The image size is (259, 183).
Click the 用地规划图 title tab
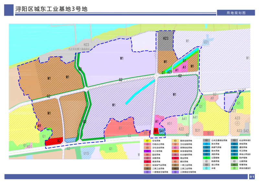pos(236,13)
